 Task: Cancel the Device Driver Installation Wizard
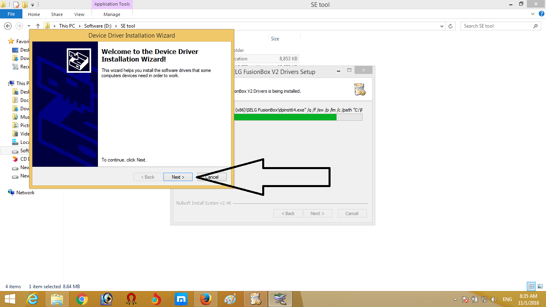pyautogui.click(x=212, y=177)
